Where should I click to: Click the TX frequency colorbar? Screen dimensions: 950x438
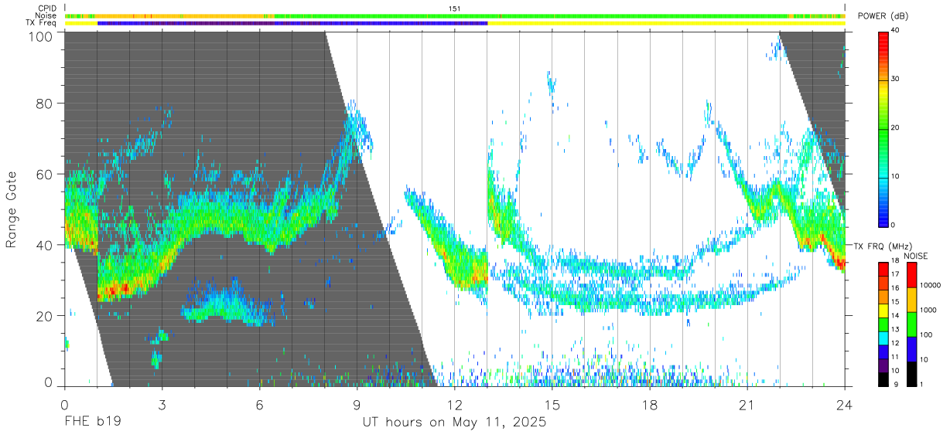pyautogui.click(x=884, y=323)
